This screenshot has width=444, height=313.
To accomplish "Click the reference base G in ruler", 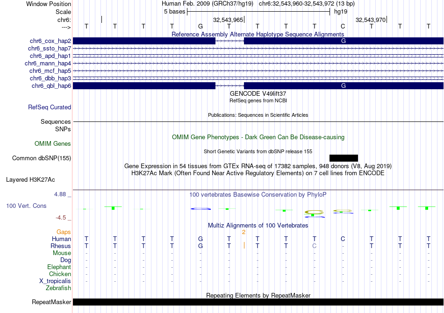I will (201, 26).
